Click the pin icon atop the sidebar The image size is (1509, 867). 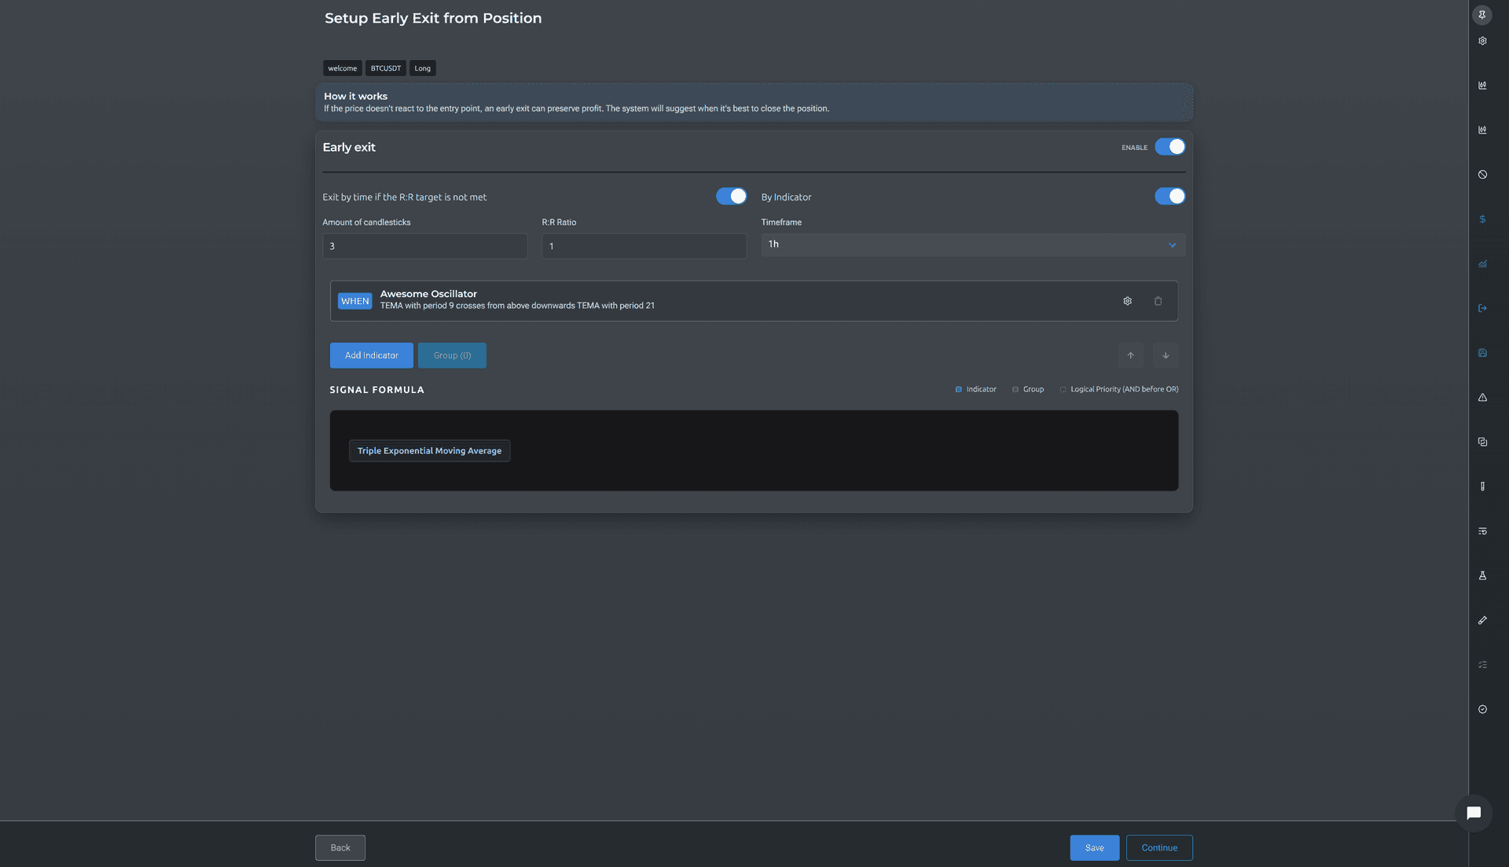pyautogui.click(x=1482, y=14)
